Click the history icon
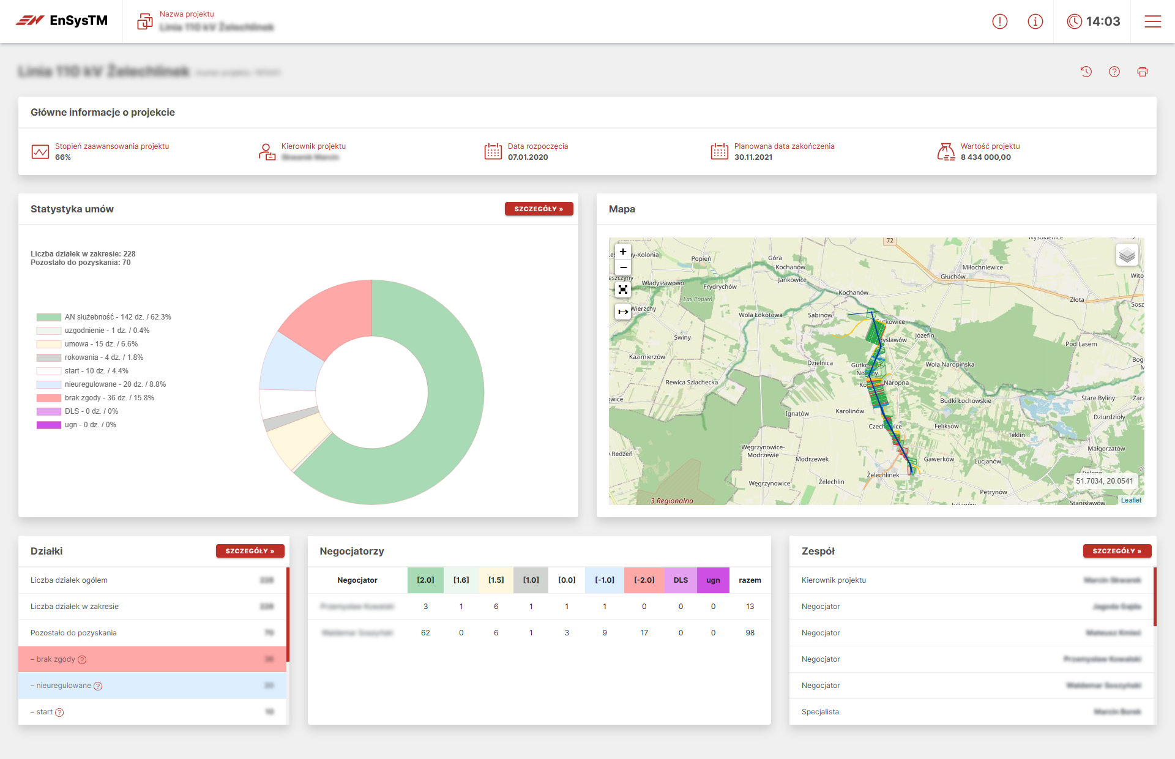 (x=1086, y=72)
